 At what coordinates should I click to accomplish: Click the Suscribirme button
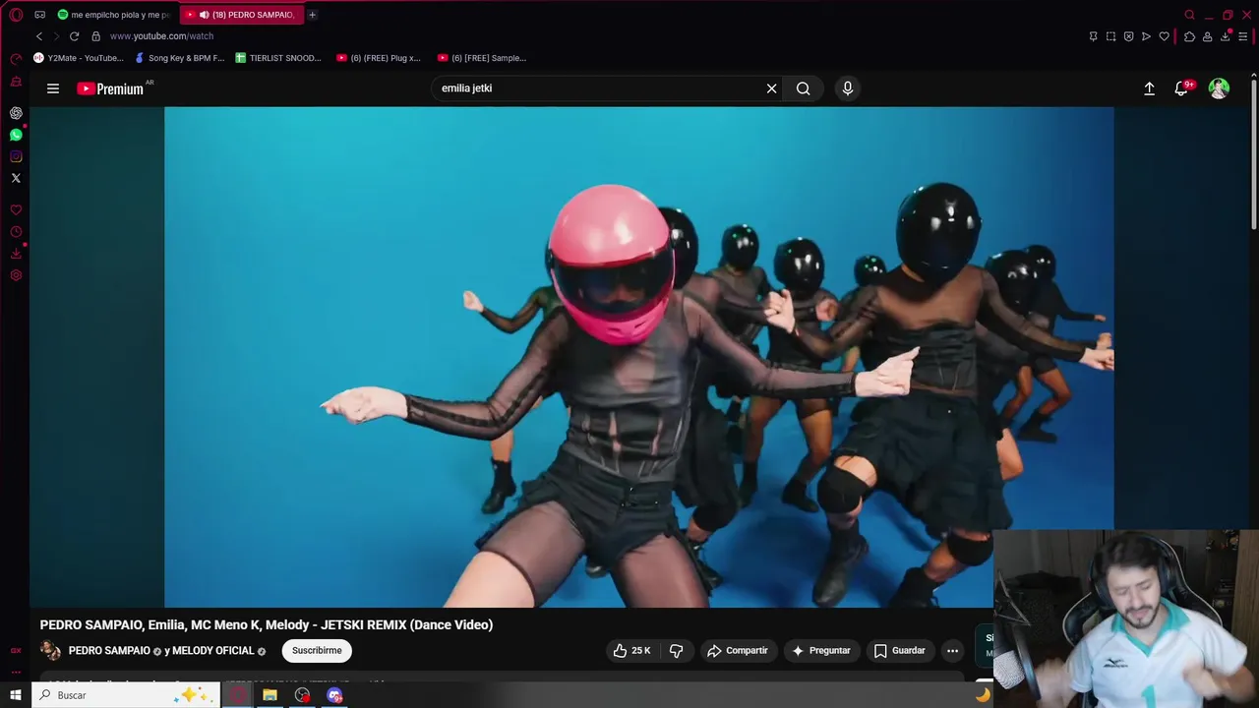point(317,651)
